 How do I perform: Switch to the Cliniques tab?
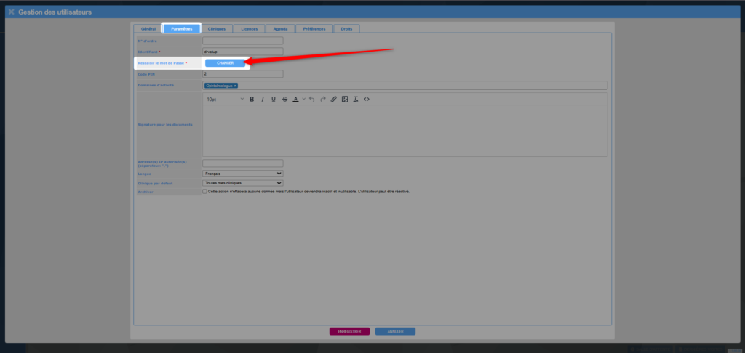click(216, 29)
